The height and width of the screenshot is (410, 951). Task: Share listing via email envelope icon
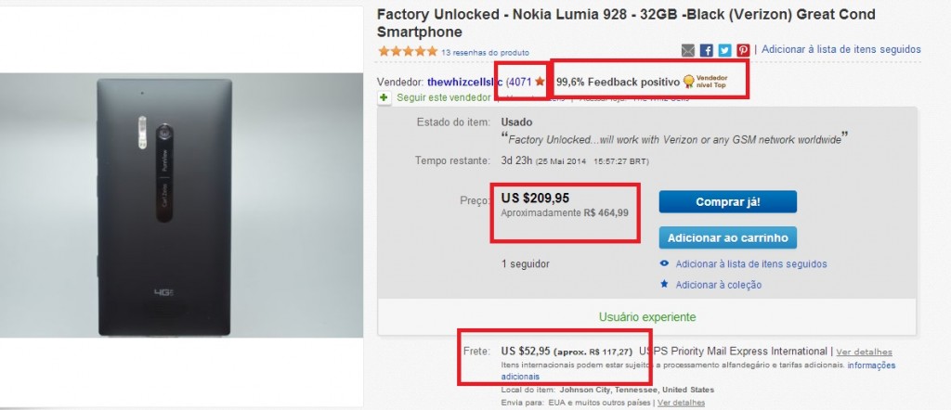[688, 50]
